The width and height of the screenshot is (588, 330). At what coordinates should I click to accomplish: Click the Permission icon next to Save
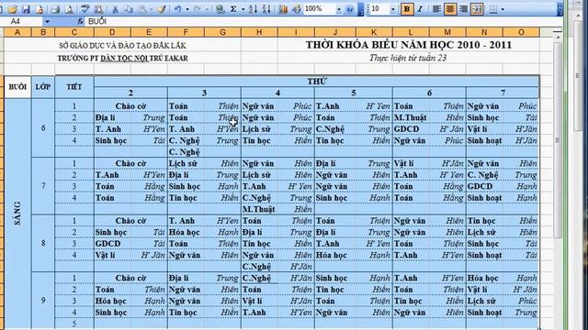click(x=40, y=9)
